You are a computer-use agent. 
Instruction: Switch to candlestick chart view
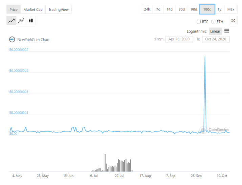tap(31, 21)
